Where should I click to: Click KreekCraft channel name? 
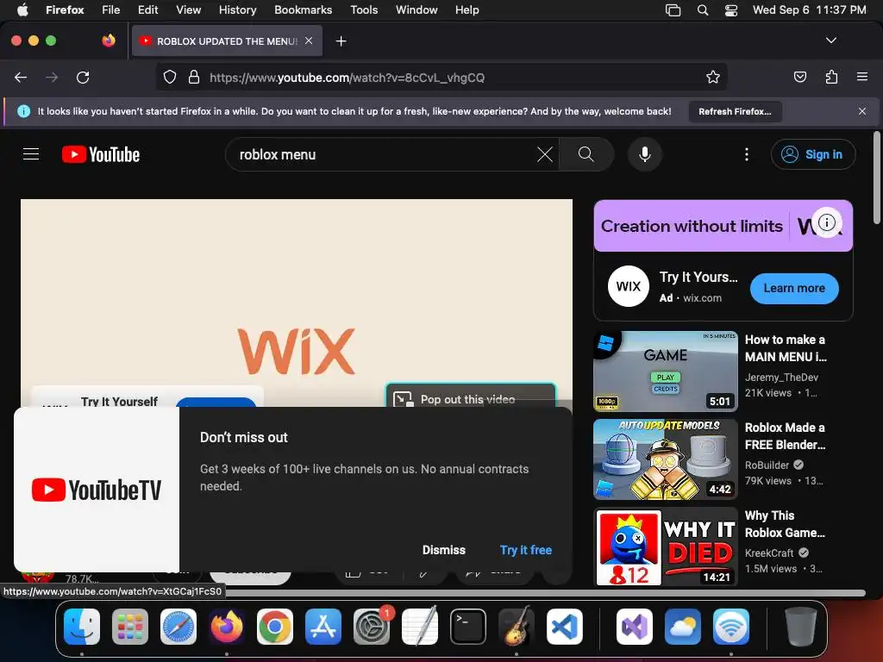(x=769, y=553)
